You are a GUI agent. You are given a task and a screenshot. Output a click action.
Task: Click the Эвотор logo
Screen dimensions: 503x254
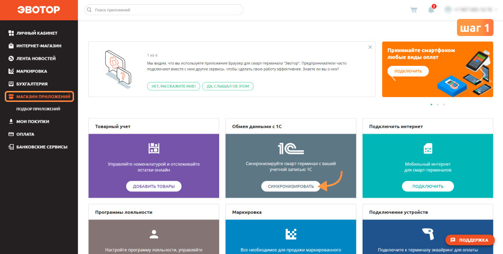tap(39, 10)
